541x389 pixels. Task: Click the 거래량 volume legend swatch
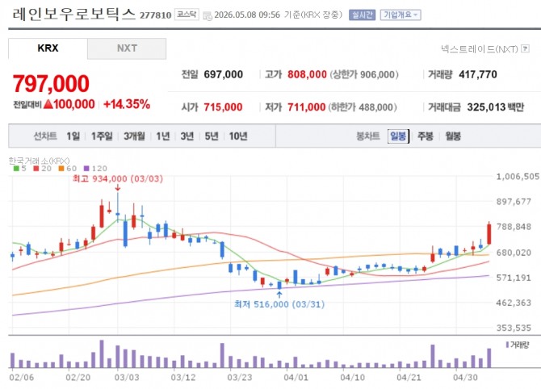(507, 345)
